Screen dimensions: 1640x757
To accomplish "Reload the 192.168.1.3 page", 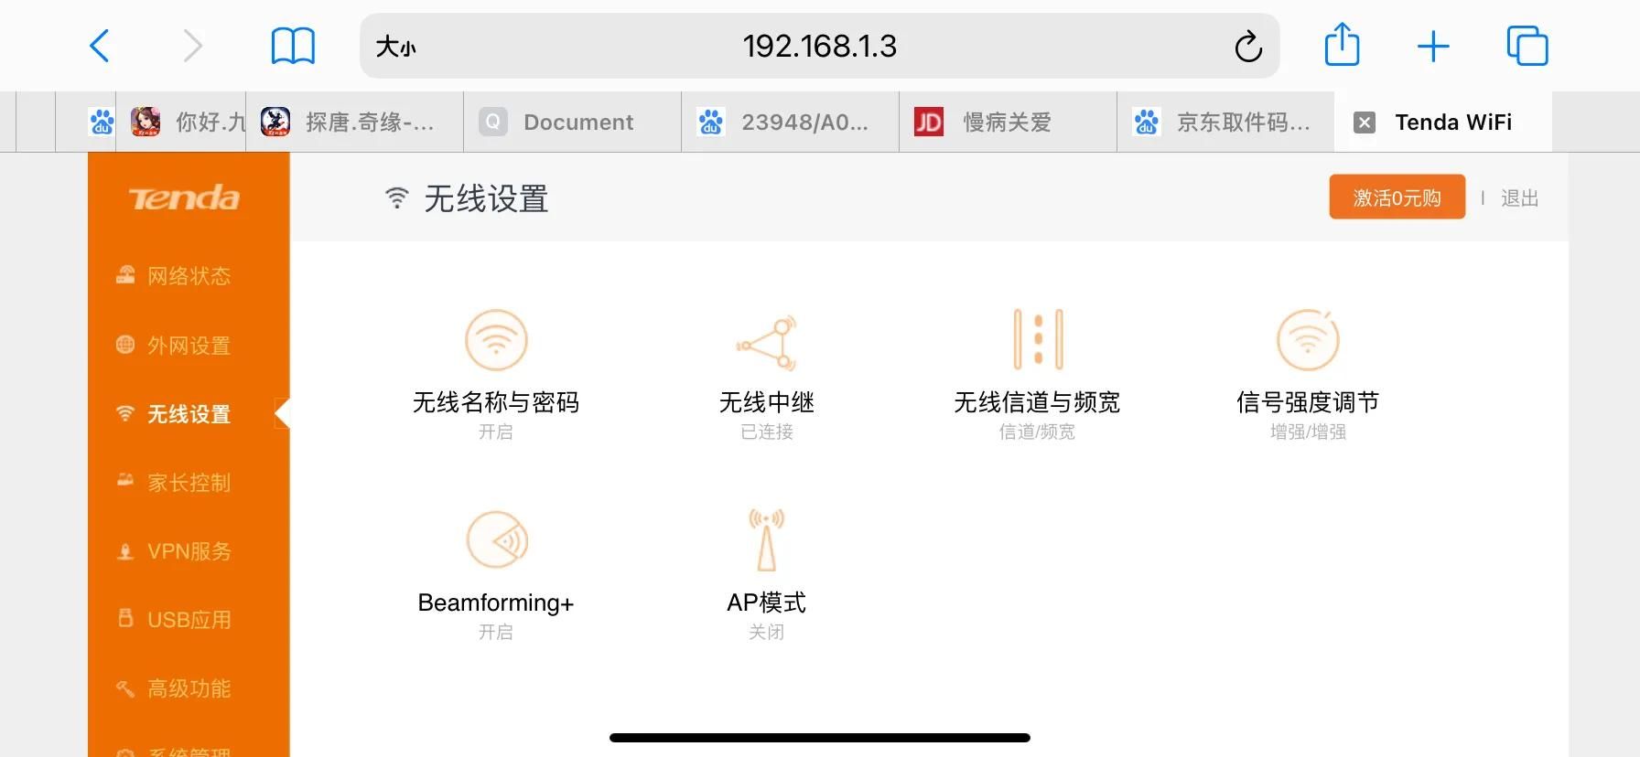I will click(1248, 46).
